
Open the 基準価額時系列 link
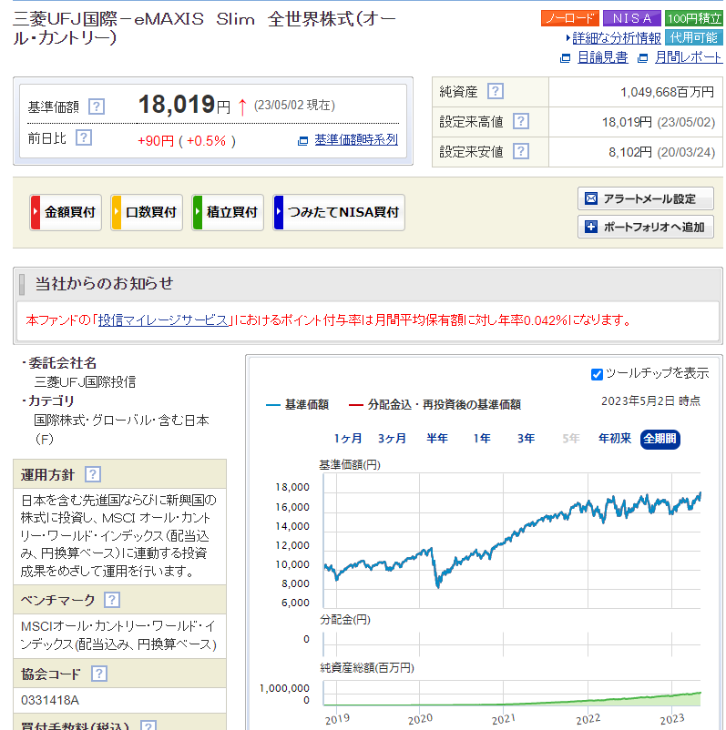point(356,139)
